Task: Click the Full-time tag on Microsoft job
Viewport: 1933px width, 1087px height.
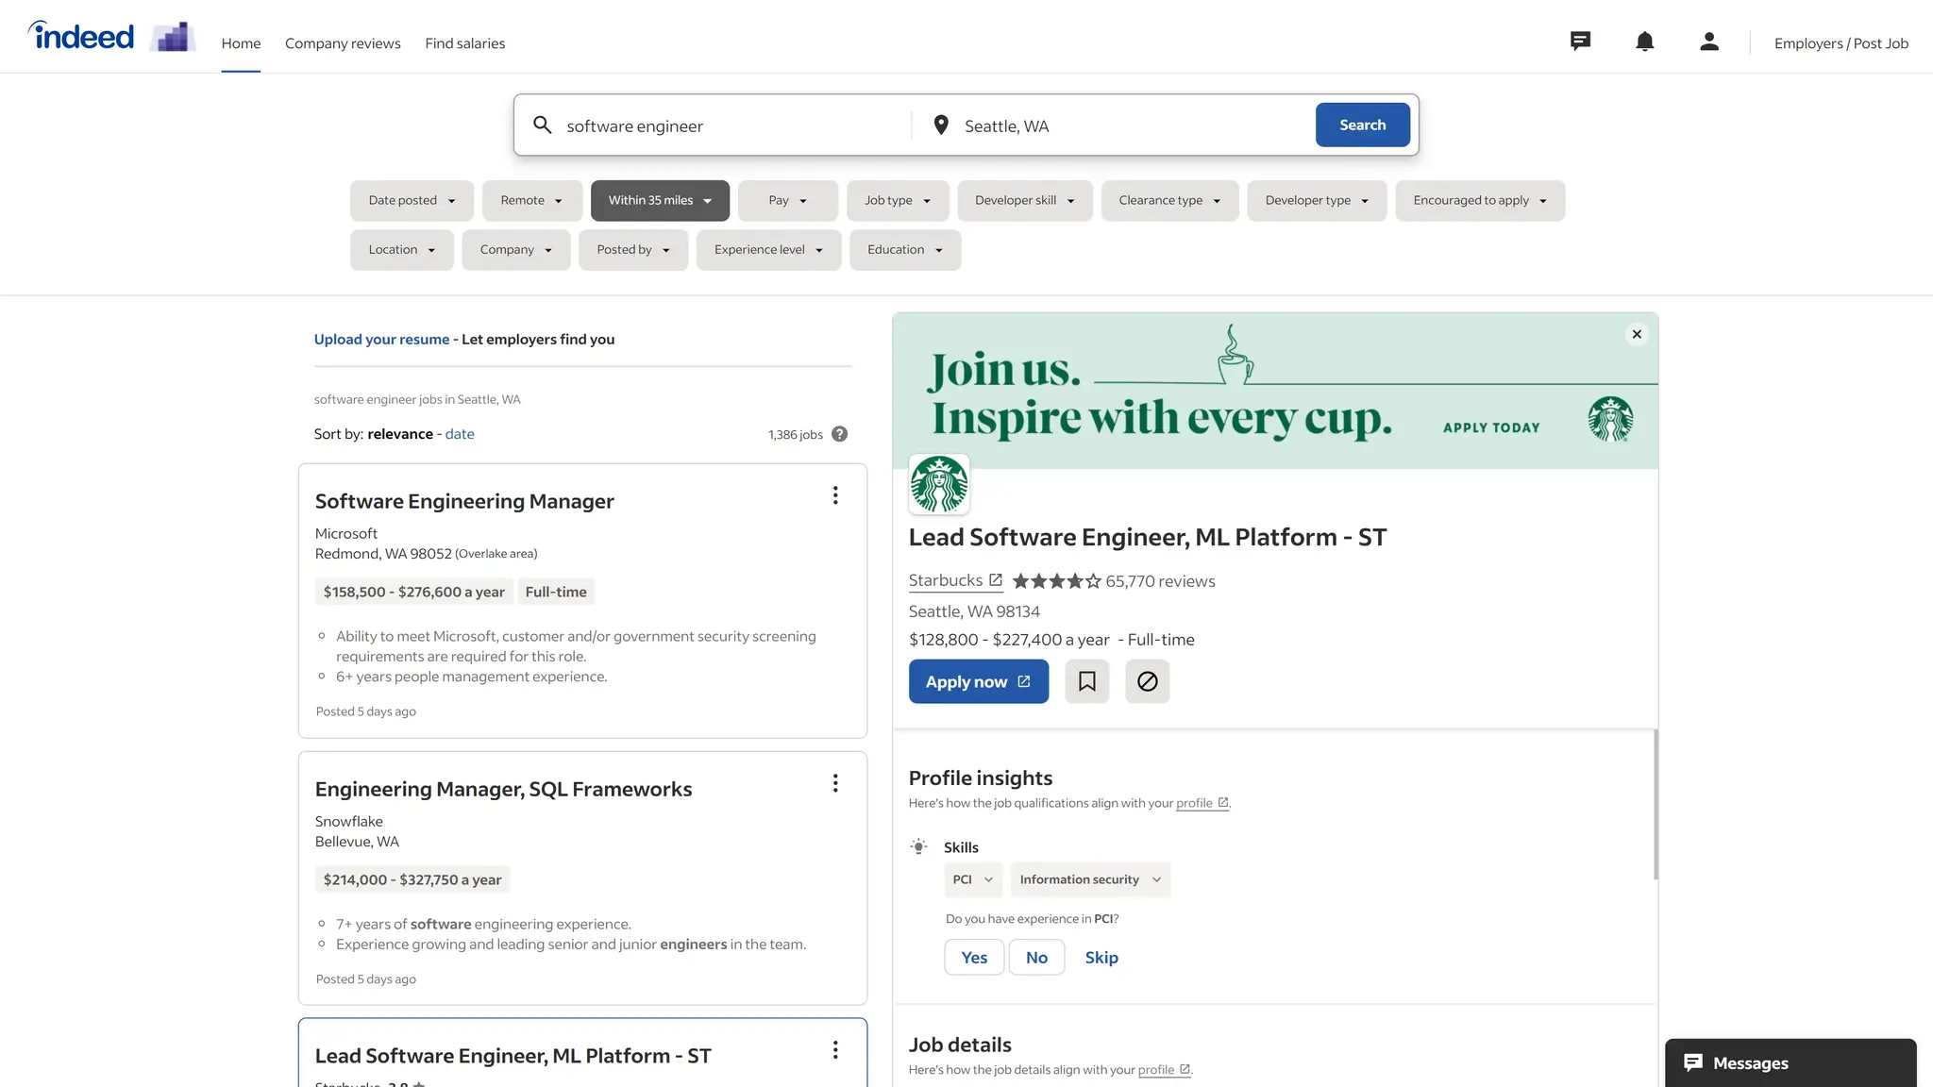Action: tap(556, 592)
